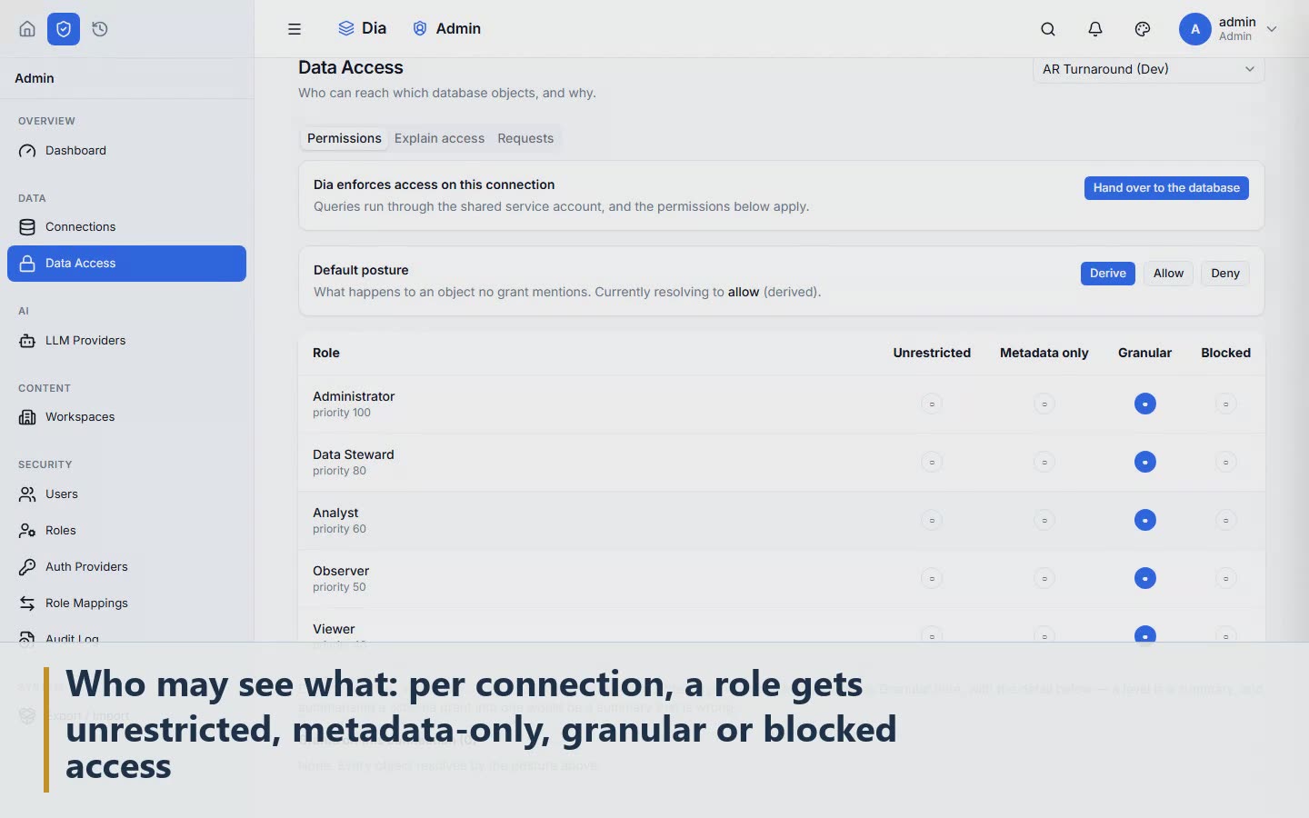This screenshot has height=818, width=1309.
Task: Click the Admin breadcrumb link
Action: [446, 29]
